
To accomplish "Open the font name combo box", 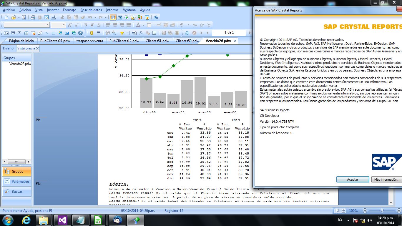I will coord(26,25).
